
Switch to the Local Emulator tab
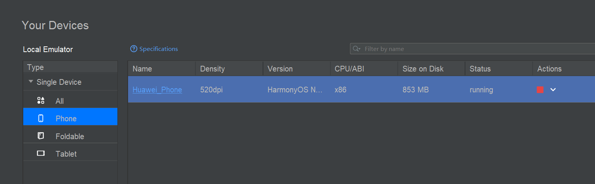[48, 49]
